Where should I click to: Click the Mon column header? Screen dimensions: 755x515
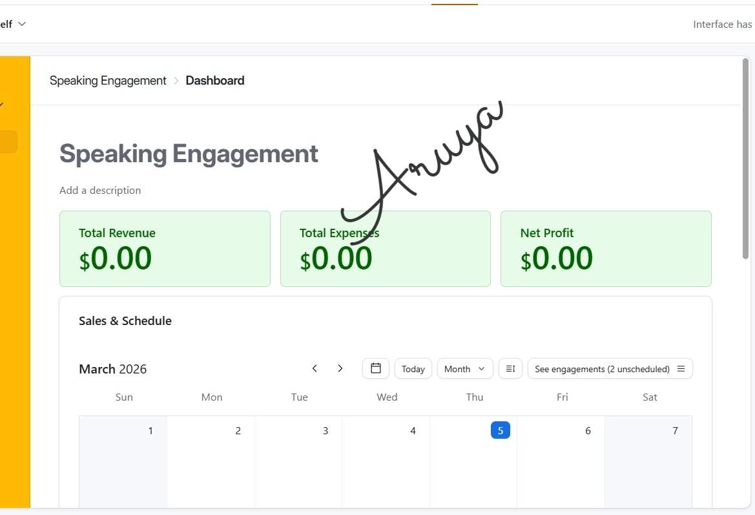(x=212, y=397)
